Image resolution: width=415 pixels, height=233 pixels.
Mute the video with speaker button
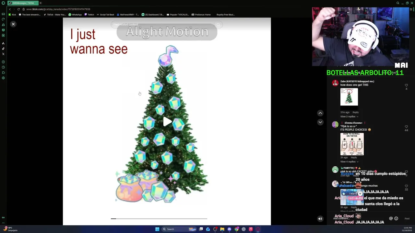(320, 219)
